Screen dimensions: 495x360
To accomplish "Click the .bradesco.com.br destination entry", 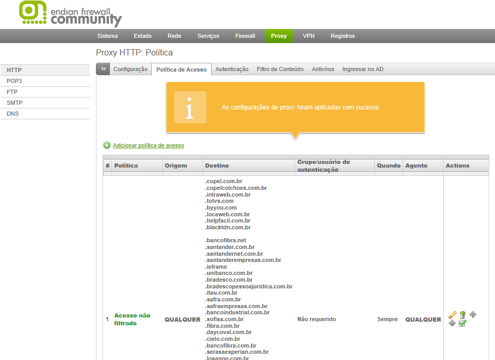I will (x=229, y=280).
